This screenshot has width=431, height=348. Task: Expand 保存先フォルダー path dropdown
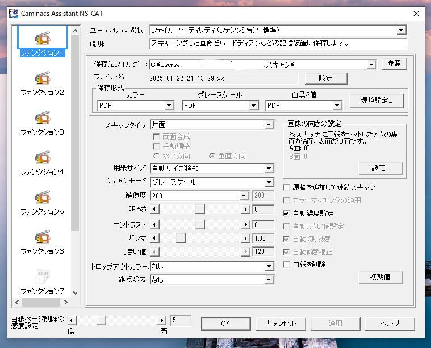371,65
